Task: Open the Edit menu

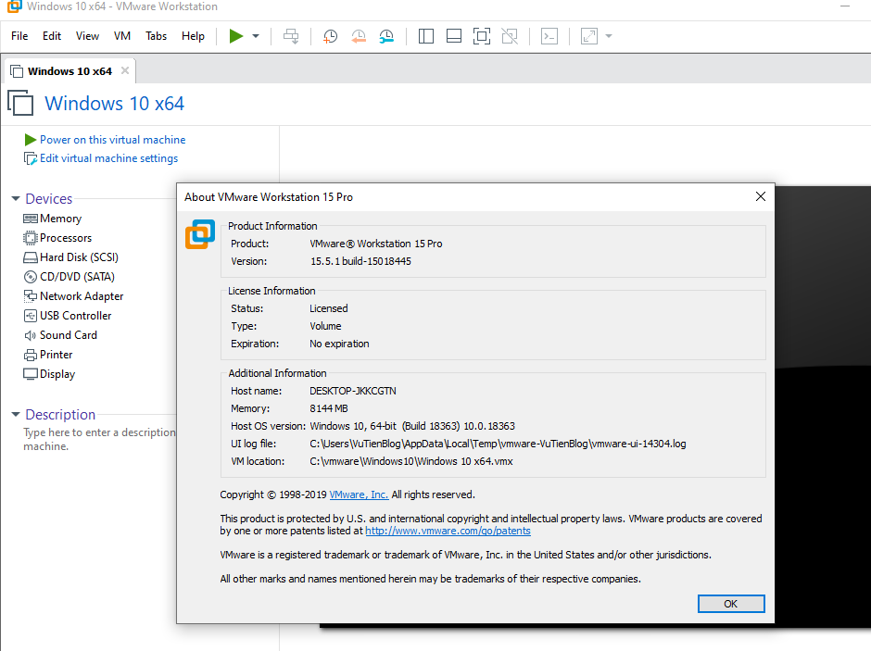Action: [52, 36]
